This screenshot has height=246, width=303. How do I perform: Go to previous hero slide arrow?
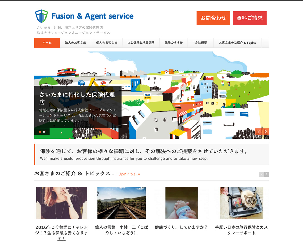(x=259, y=132)
